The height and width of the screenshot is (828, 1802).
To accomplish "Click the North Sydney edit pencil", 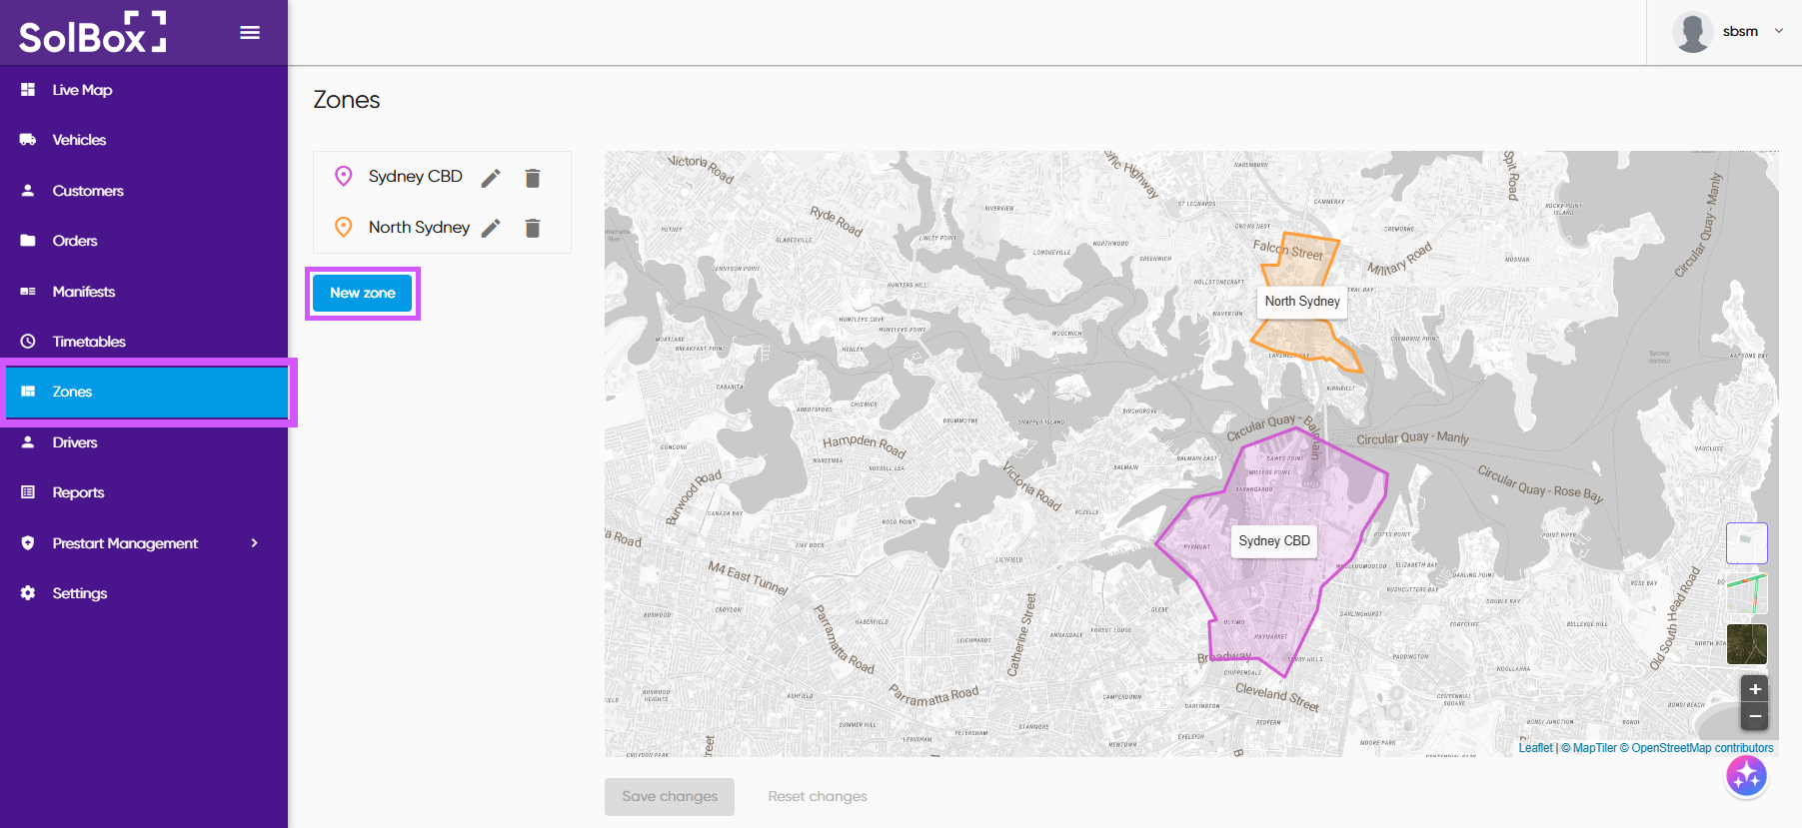I will tap(490, 229).
